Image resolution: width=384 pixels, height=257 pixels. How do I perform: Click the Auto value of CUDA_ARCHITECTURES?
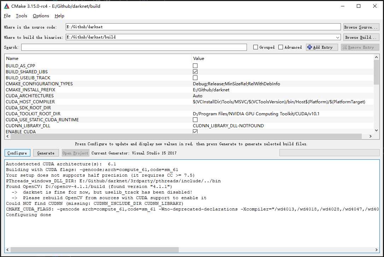pyautogui.click(x=197, y=96)
